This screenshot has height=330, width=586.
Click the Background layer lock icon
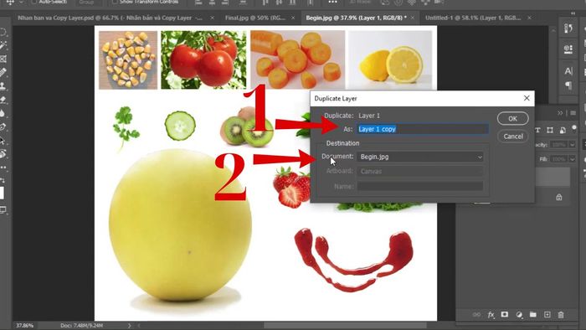click(558, 197)
